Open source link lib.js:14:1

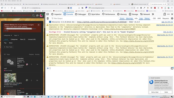click(168, 32)
